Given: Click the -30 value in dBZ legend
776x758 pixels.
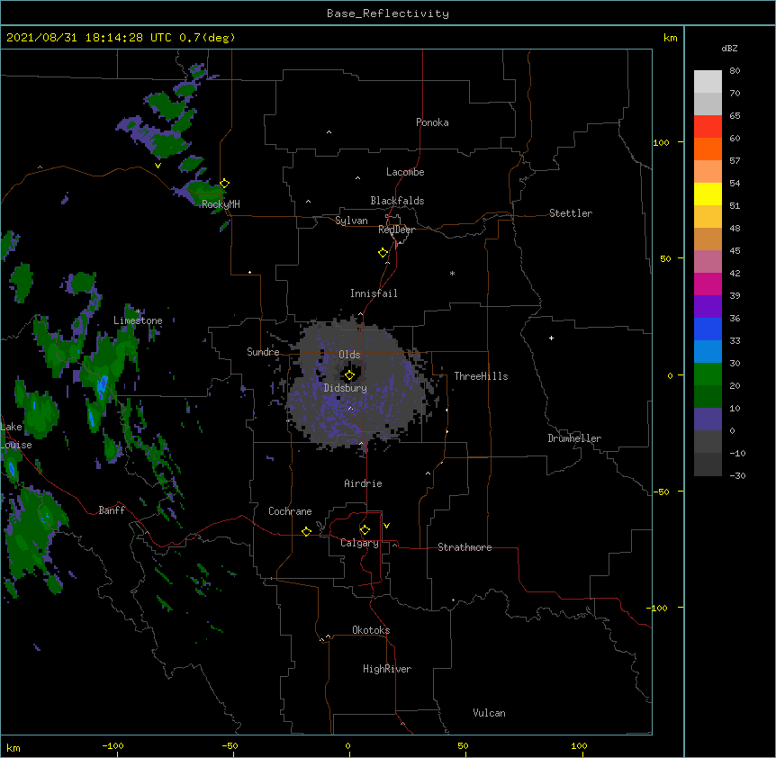Looking at the screenshot, I should (x=737, y=475).
